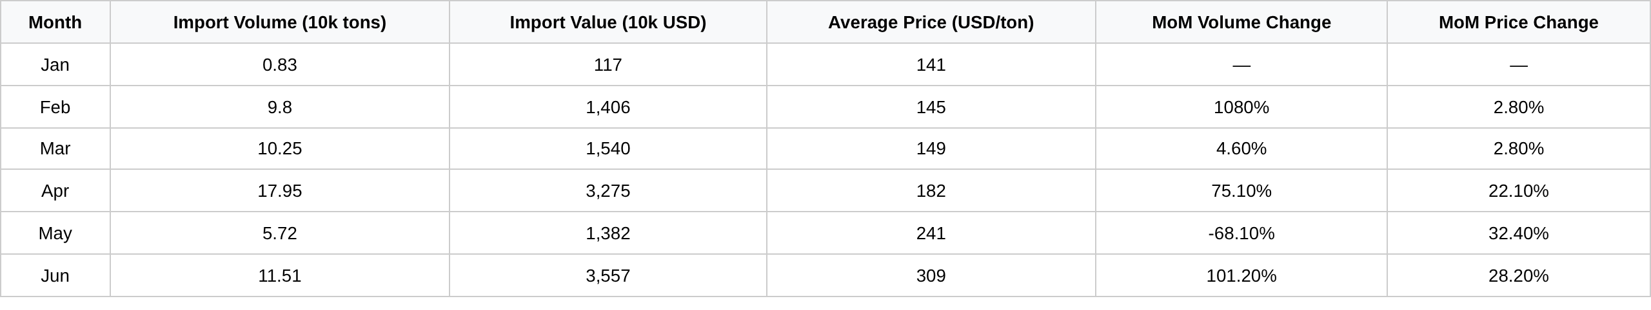This screenshot has height=310, width=1651.
Task: Select the 1,406 import value cell
Action: click(x=608, y=107)
